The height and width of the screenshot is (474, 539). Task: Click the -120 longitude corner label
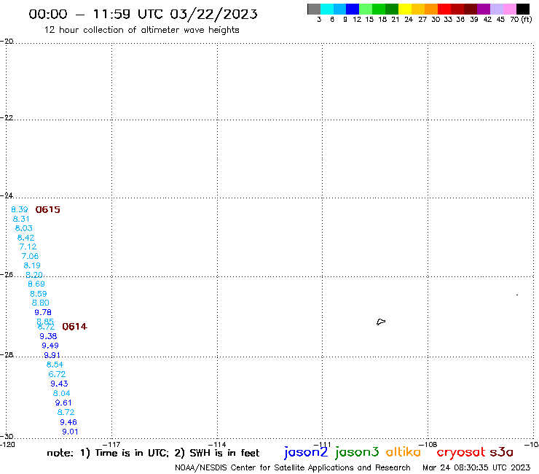coord(7,444)
